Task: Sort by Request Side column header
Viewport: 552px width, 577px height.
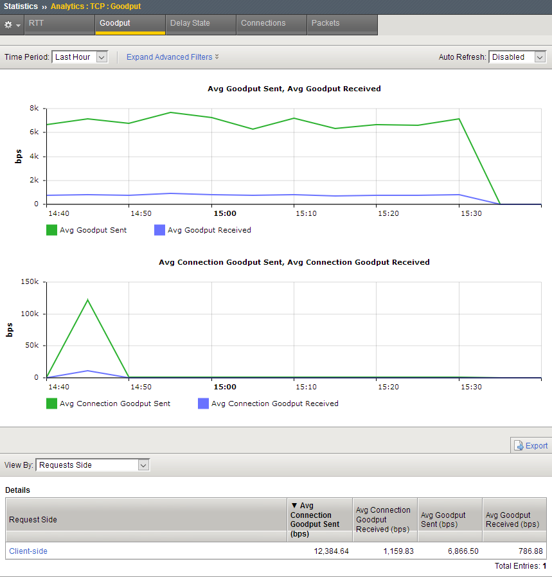Action: point(146,519)
